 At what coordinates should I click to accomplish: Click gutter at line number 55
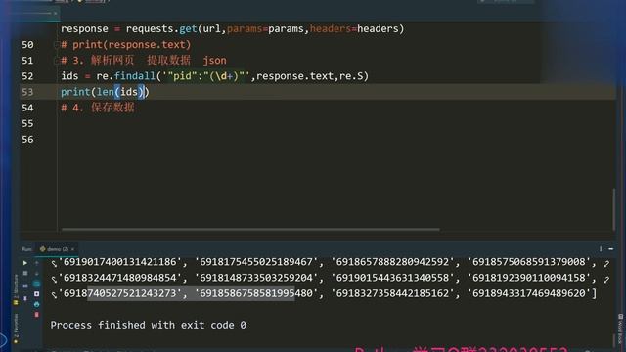pos(27,124)
